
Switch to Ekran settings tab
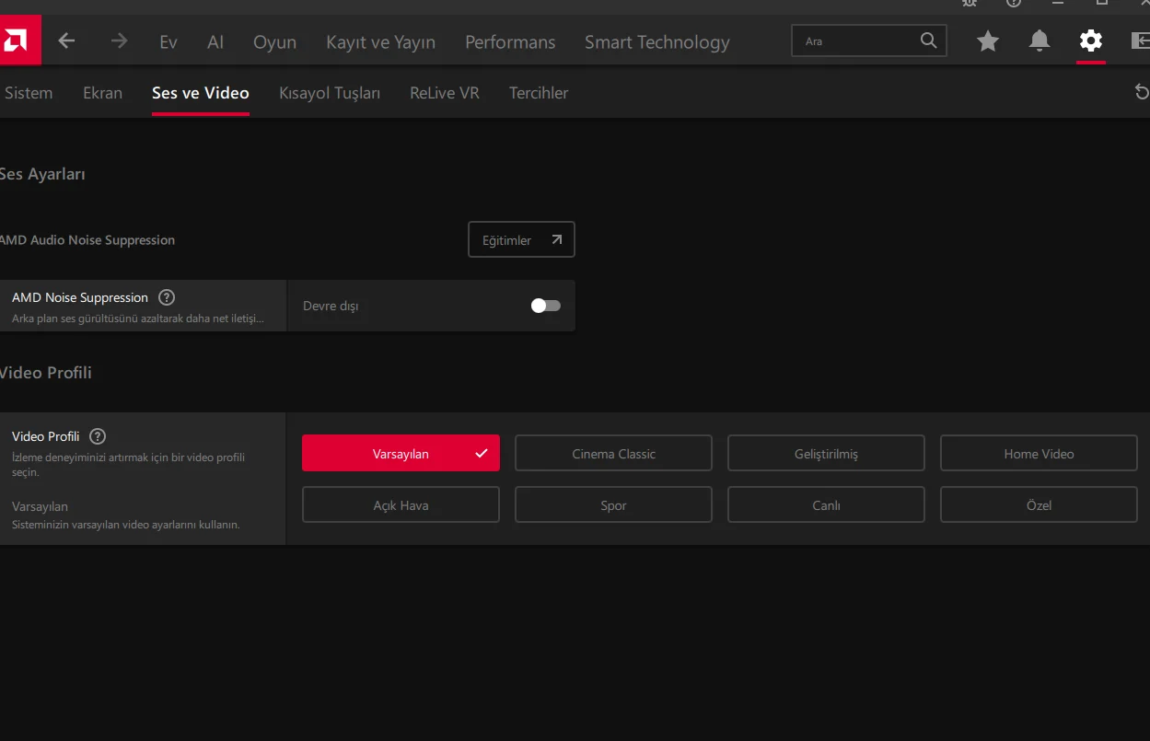[x=102, y=93]
